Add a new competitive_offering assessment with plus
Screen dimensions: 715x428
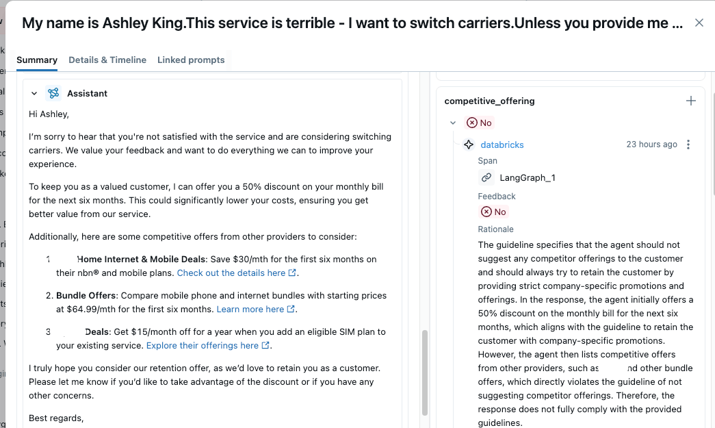[691, 101]
